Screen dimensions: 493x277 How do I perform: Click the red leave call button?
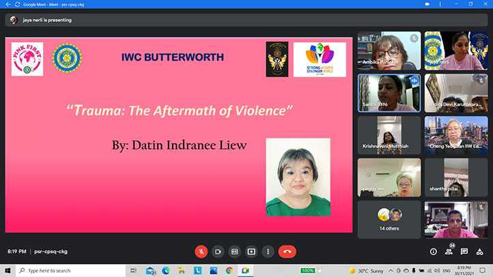point(287,251)
